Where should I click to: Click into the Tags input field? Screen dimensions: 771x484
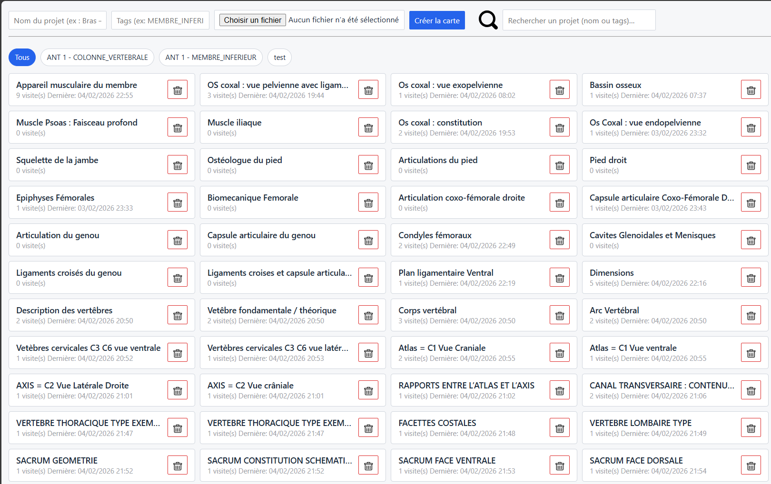160,20
